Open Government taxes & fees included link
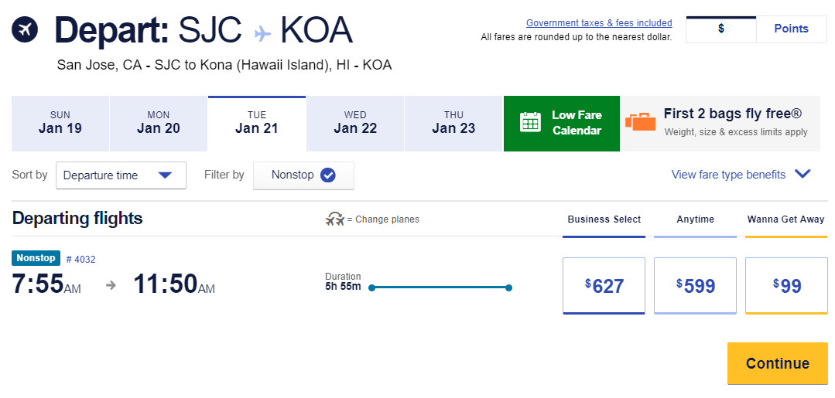The width and height of the screenshot is (835, 398). [599, 23]
